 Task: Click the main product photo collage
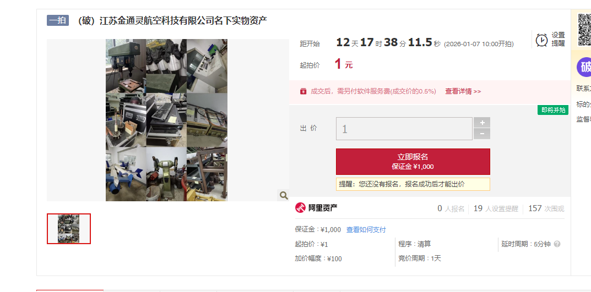166,120
